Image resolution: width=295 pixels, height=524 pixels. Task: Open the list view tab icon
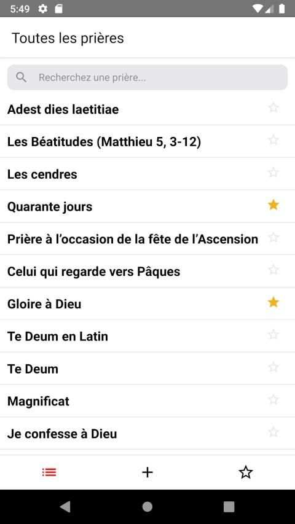49,472
